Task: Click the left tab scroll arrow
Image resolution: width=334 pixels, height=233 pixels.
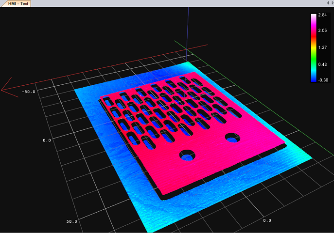Action: pyautogui.click(x=327, y=3)
